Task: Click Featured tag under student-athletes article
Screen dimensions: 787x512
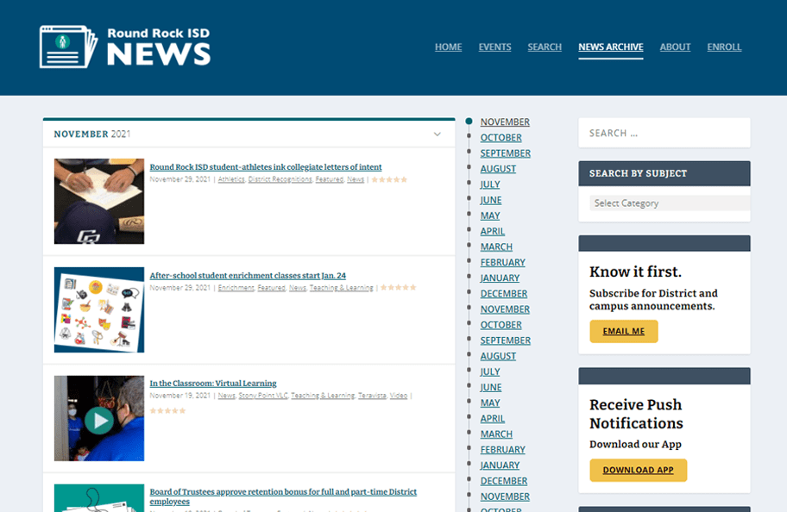Action: tap(330, 179)
